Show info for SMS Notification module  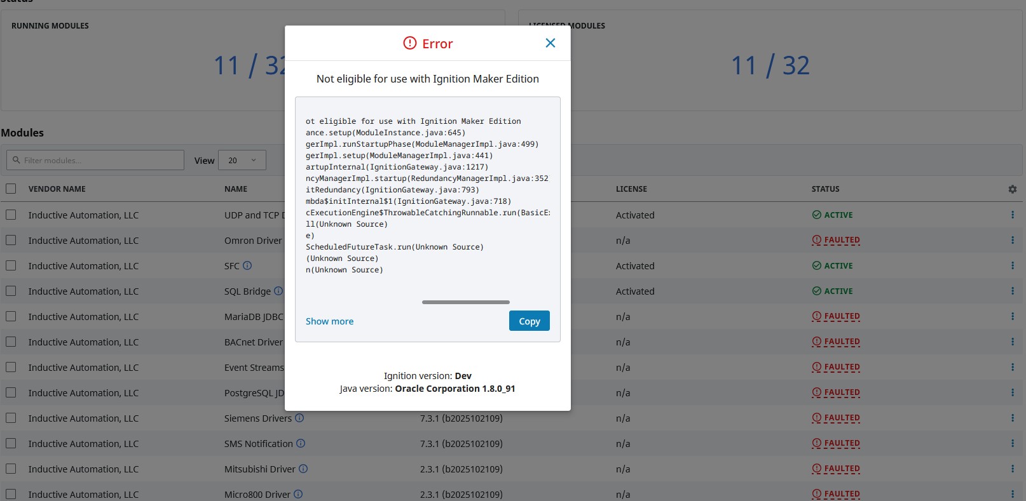coord(301,443)
